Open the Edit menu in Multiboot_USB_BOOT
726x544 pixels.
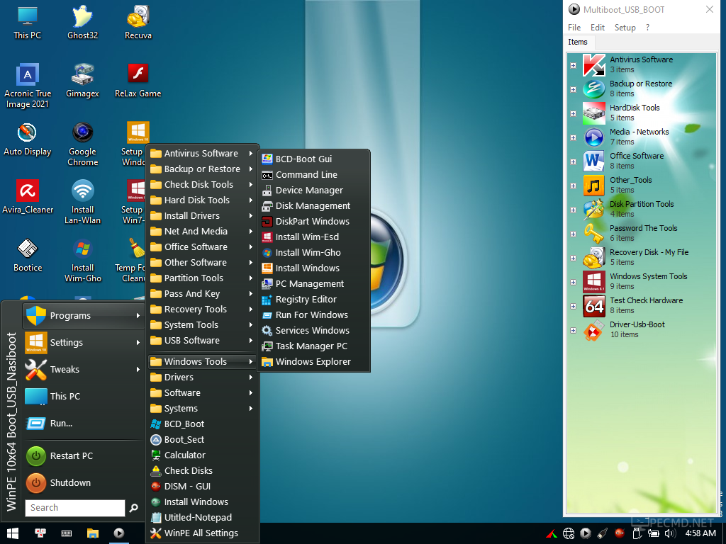pyautogui.click(x=597, y=28)
